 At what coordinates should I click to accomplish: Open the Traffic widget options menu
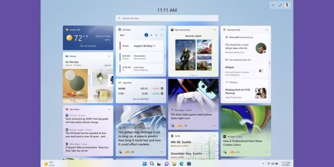tap(215, 136)
